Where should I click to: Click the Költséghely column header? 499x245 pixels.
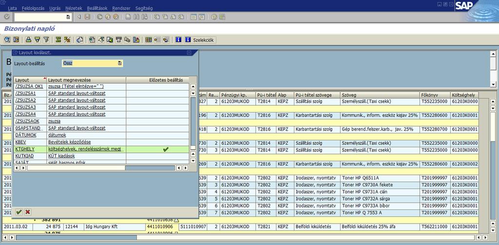pos(464,95)
